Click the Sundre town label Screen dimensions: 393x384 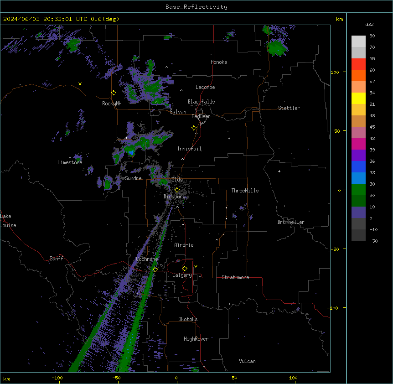pos(133,178)
